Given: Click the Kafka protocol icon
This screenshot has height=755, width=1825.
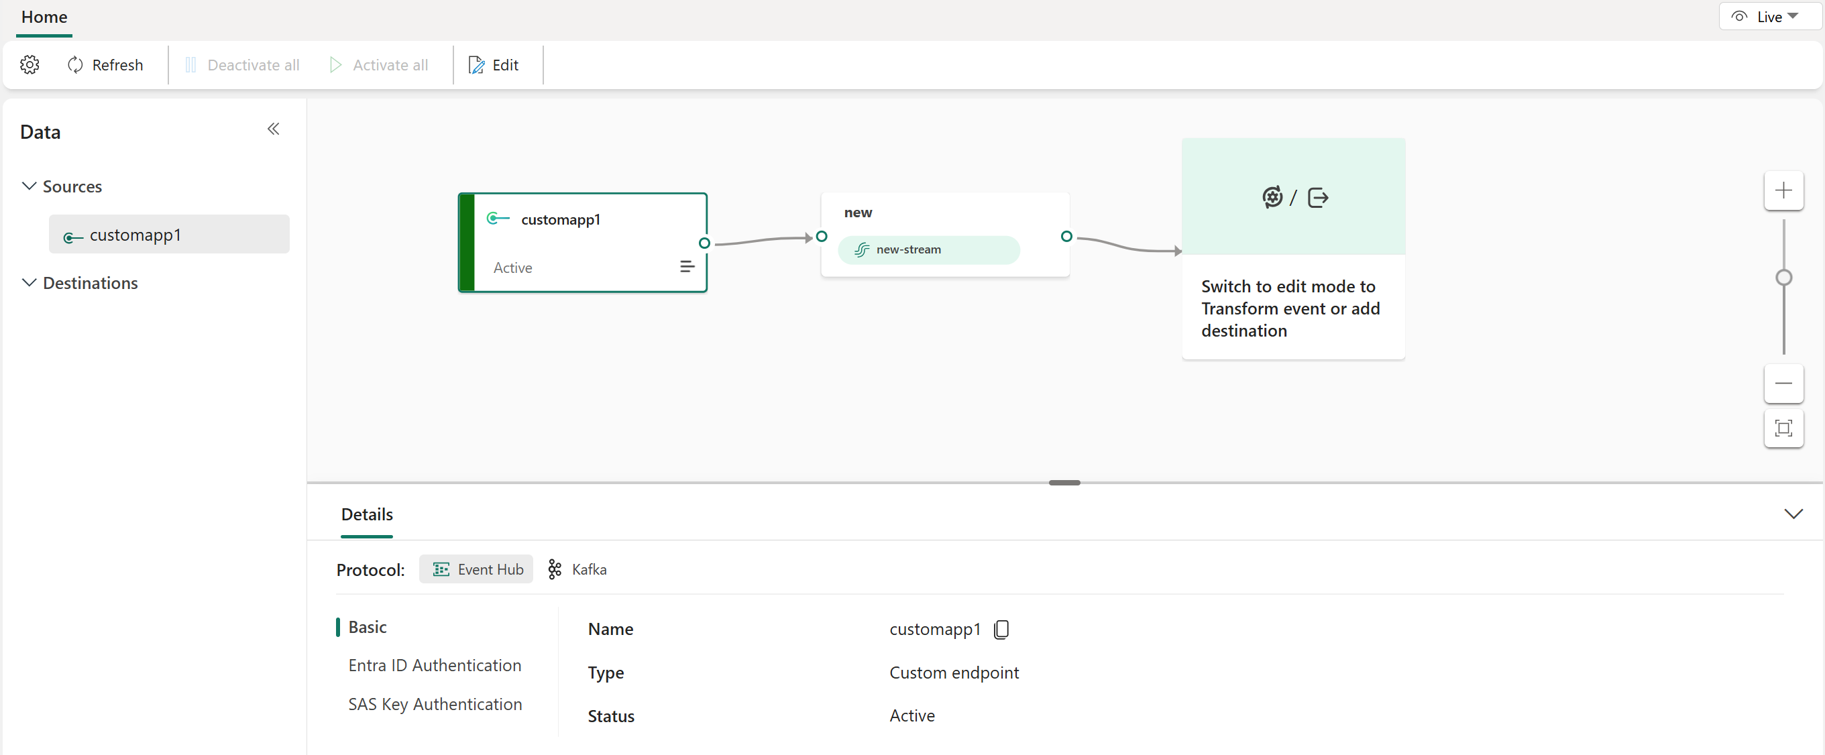Looking at the screenshot, I should pyautogui.click(x=555, y=569).
